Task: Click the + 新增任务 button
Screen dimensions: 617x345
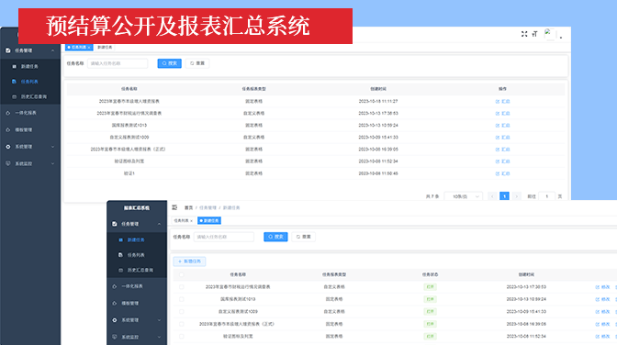Action: point(189,262)
